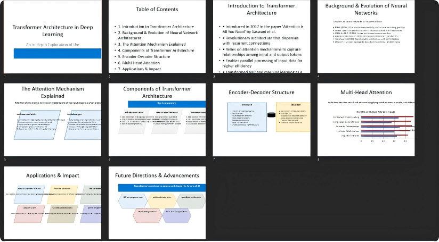Click the 'Multi-Head Attention' slide title
Screen dimensions: 439x242
[x=365, y=92]
